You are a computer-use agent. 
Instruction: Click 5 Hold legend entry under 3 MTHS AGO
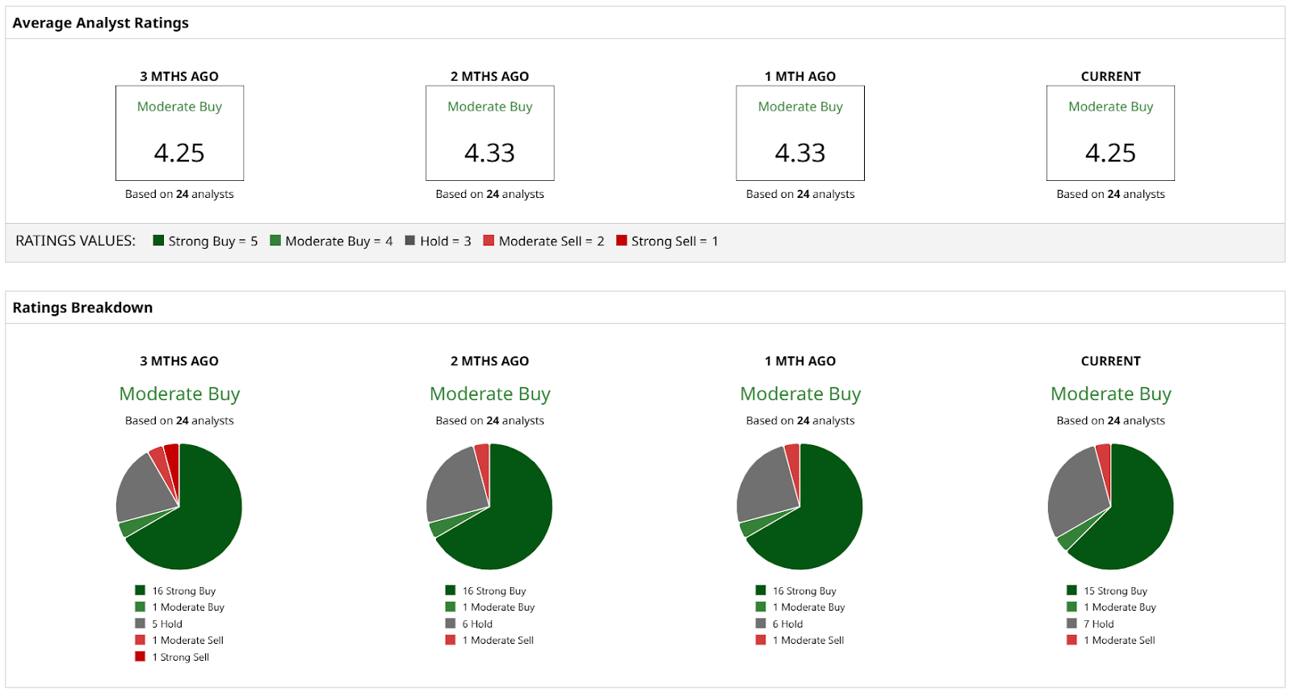[x=159, y=624]
